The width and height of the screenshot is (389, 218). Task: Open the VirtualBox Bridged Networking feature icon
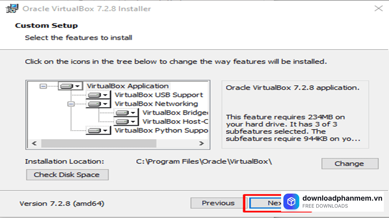pyautogui.click(x=126, y=113)
